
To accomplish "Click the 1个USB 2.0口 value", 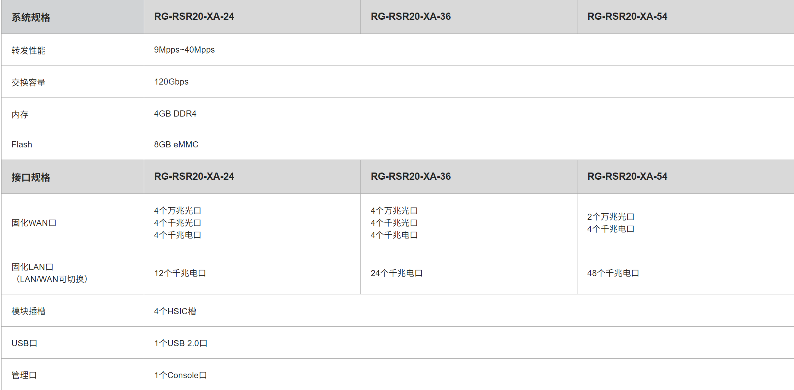I will tap(180, 343).
